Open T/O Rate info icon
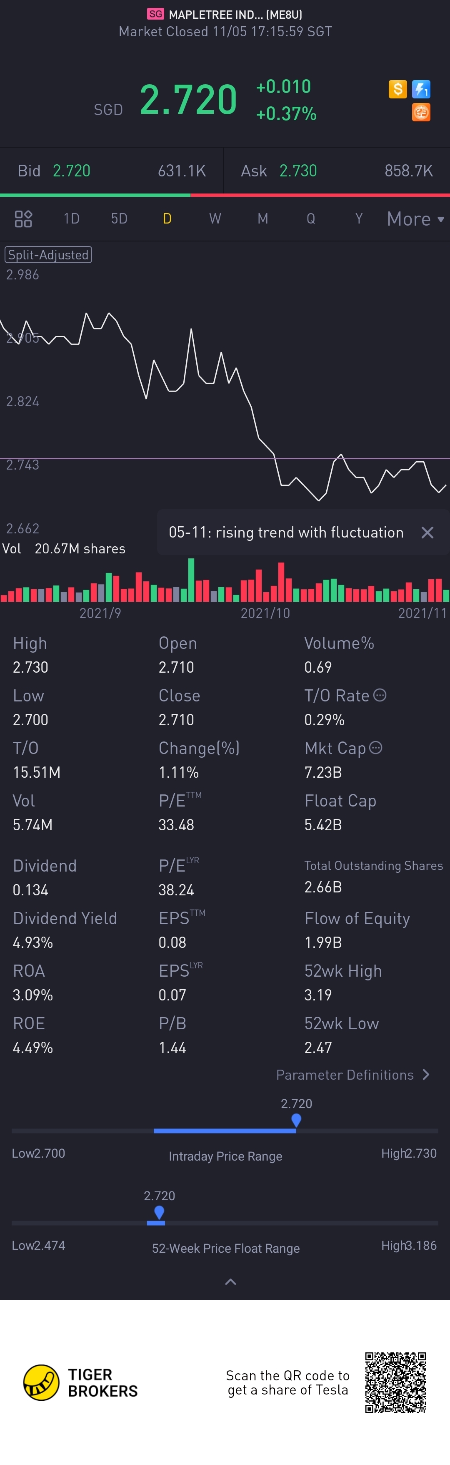 (381, 695)
